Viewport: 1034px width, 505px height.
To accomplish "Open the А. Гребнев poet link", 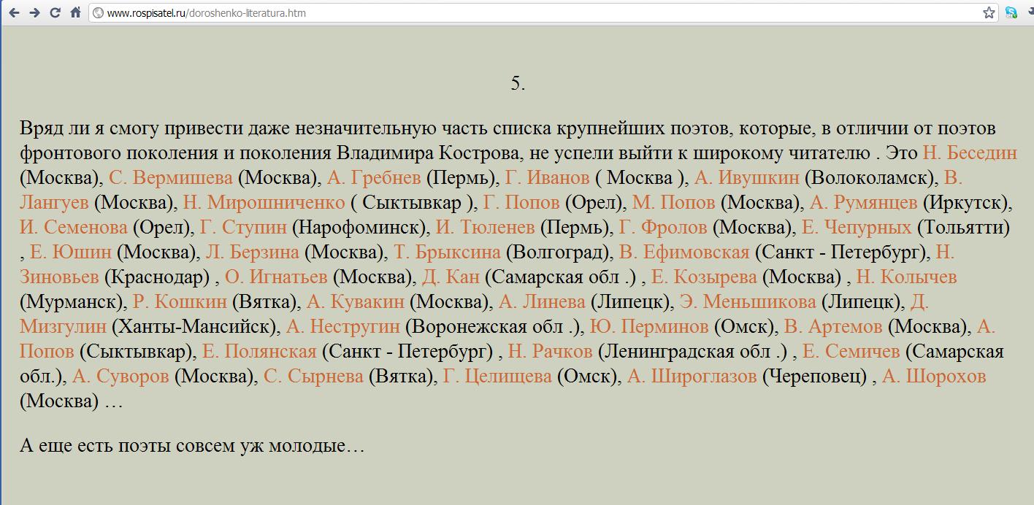I will click(374, 178).
